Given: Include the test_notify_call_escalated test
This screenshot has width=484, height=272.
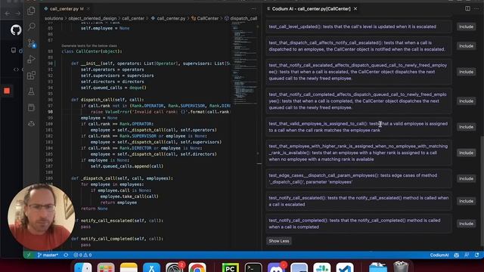Looking at the screenshot, I should point(466,201).
